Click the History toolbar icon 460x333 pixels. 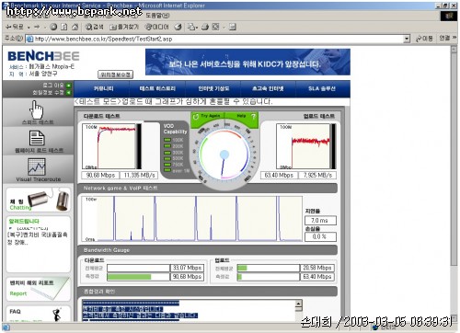tap(178, 27)
